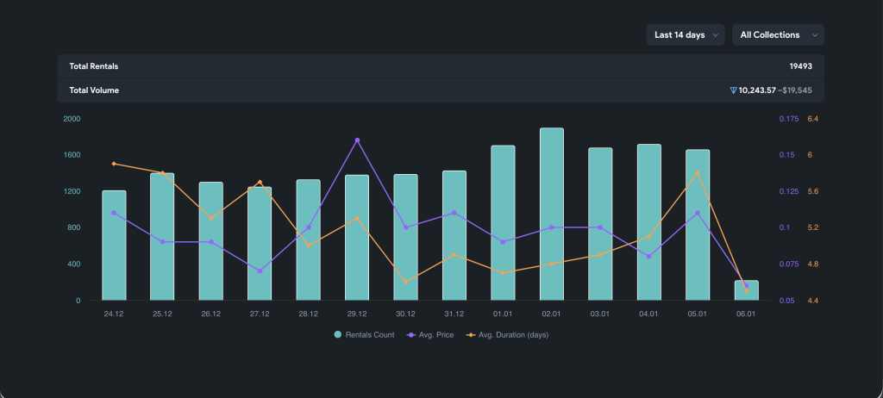Click the orange Avg. Duration legend marker

click(471, 335)
